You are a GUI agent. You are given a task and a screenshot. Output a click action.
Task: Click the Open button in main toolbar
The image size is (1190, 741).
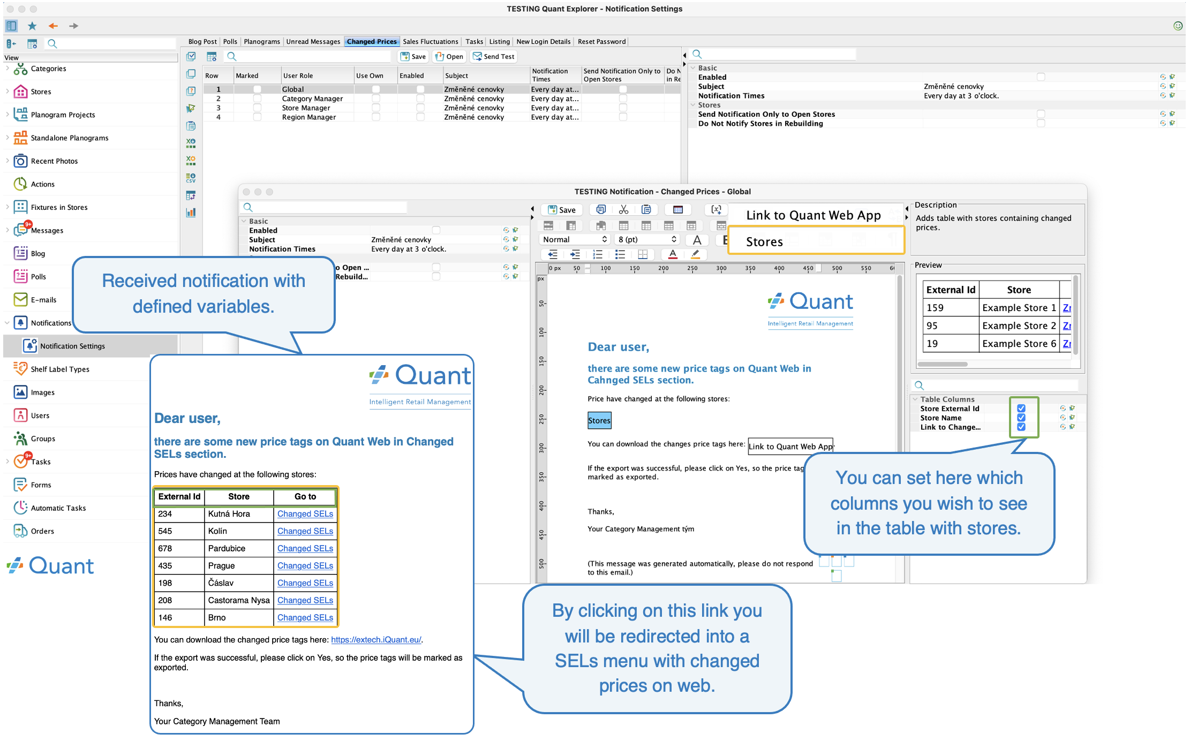tap(449, 56)
